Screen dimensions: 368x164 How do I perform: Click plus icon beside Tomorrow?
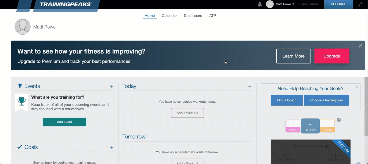tap(250, 137)
